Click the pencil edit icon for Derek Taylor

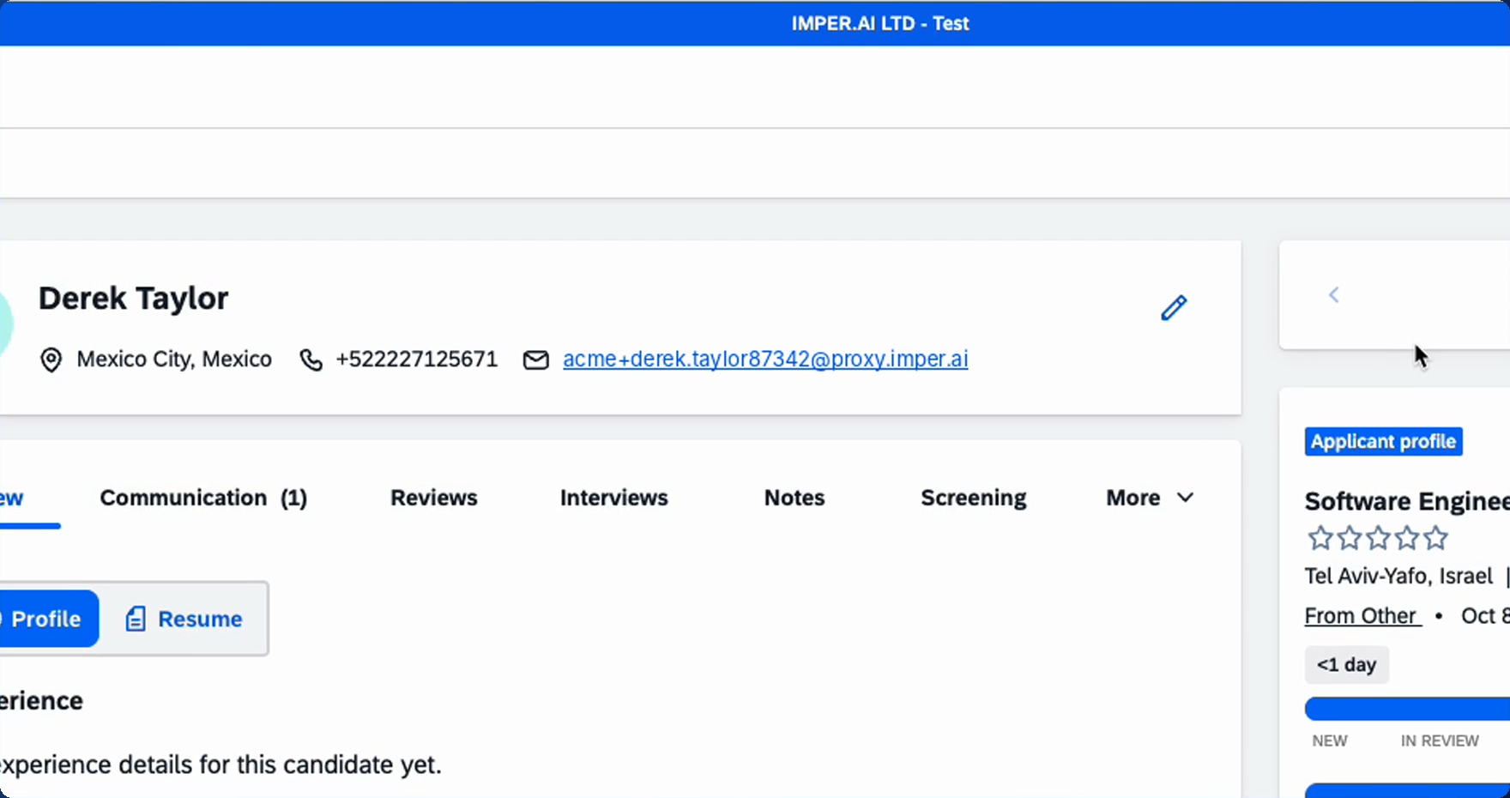tap(1174, 307)
